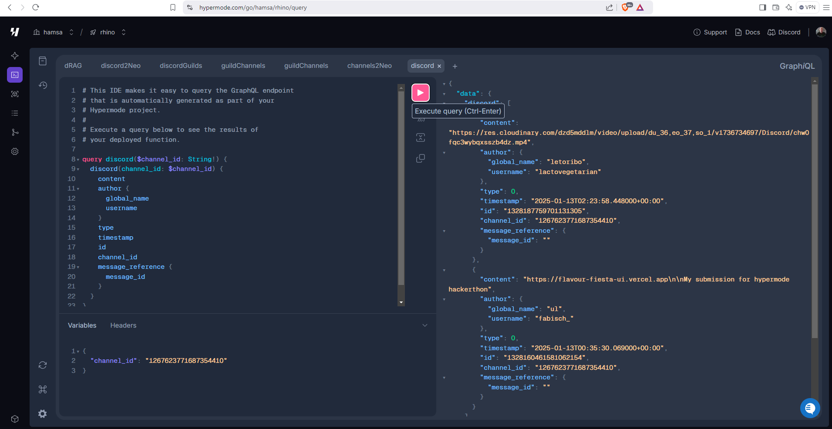
Task: Open the Variables editor tab
Action: coord(82,325)
